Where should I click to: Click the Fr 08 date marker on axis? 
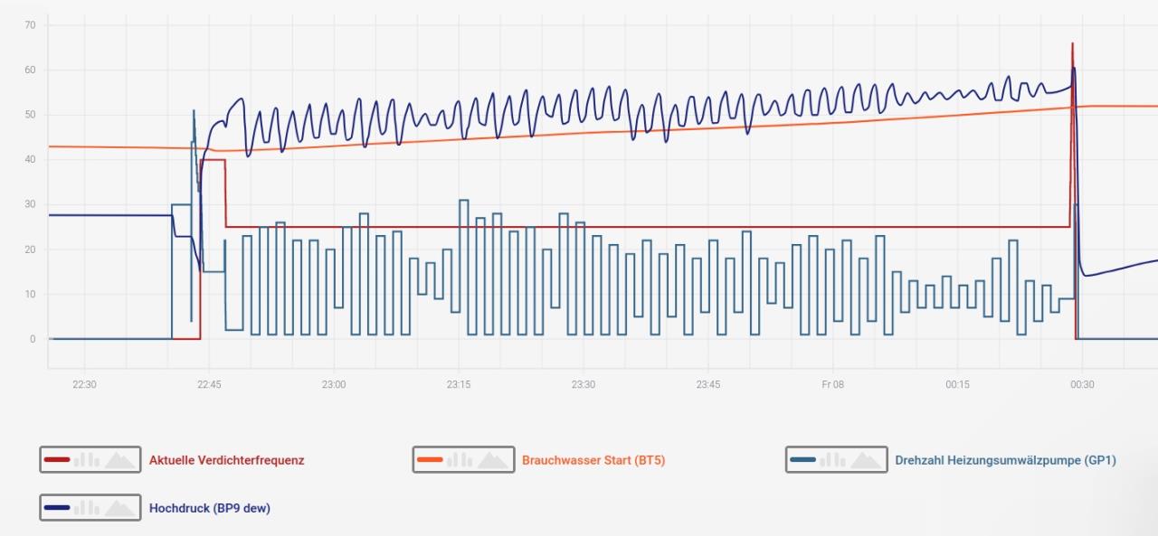pos(832,384)
